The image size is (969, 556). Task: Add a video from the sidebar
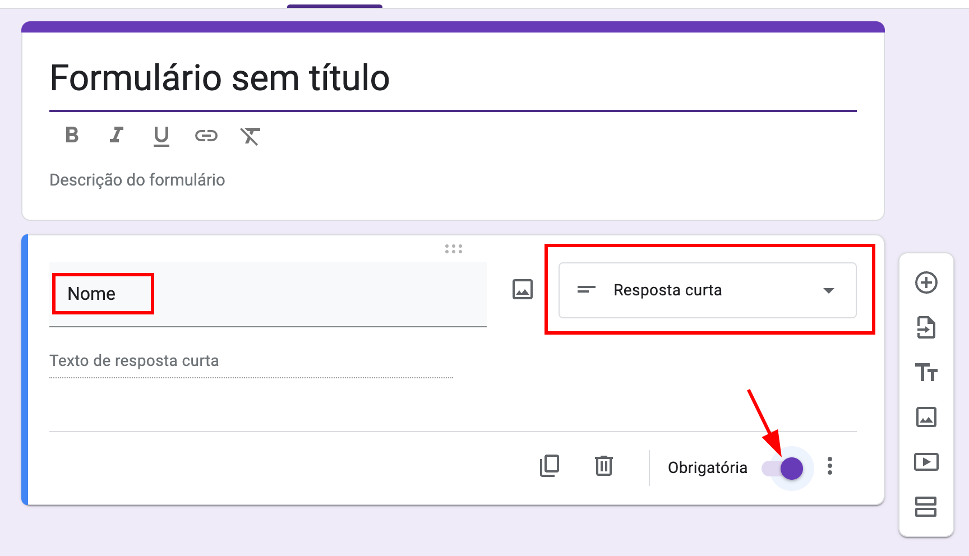[926, 462]
